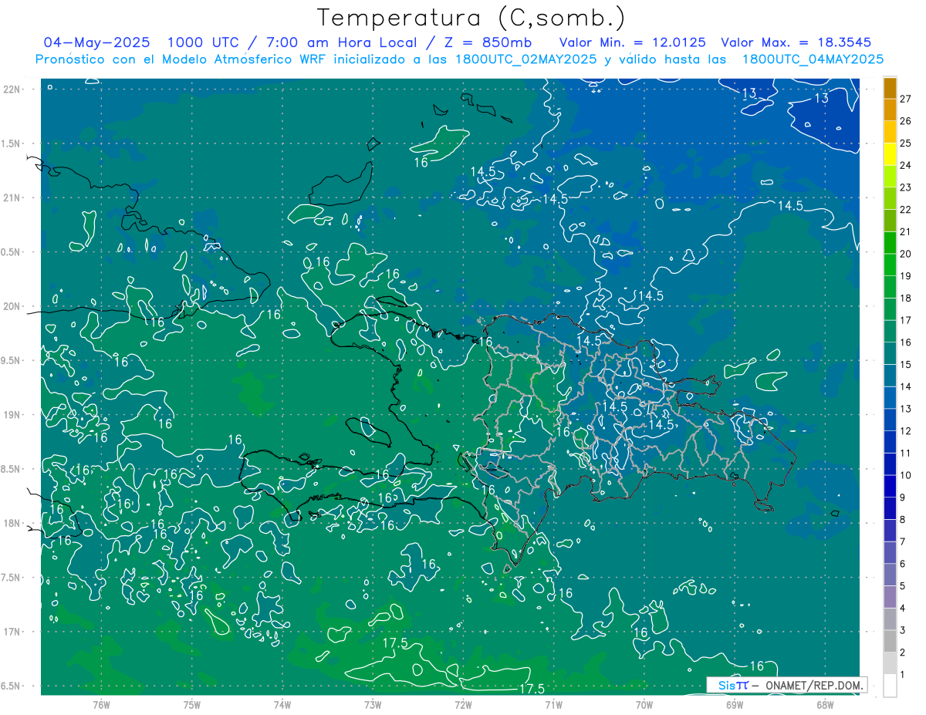This screenshot has height=715, width=926.
Task: Click the color legend value 12
Action: (x=906, y=431)
